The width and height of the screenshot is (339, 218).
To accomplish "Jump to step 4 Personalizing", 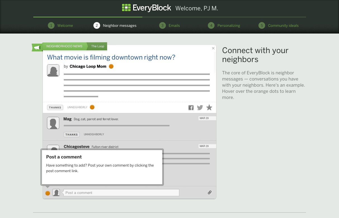I will 224,25.
